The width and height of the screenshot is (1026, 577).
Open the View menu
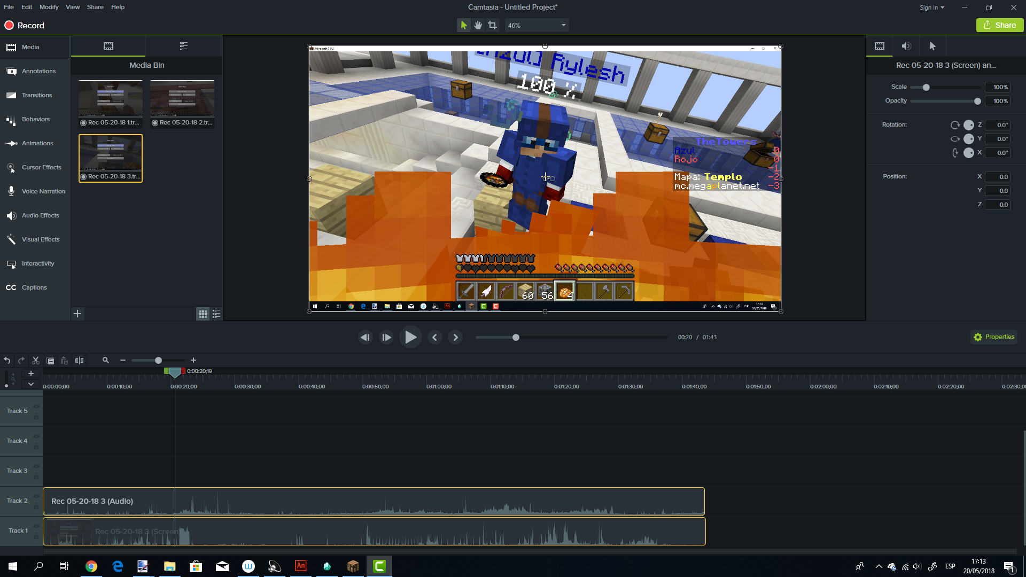73,7
